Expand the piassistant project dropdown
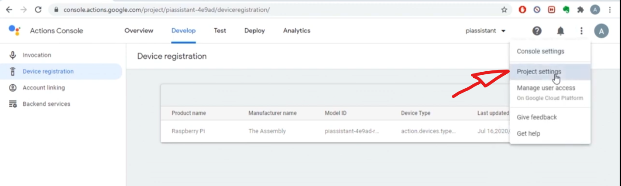 pos(486,31)
